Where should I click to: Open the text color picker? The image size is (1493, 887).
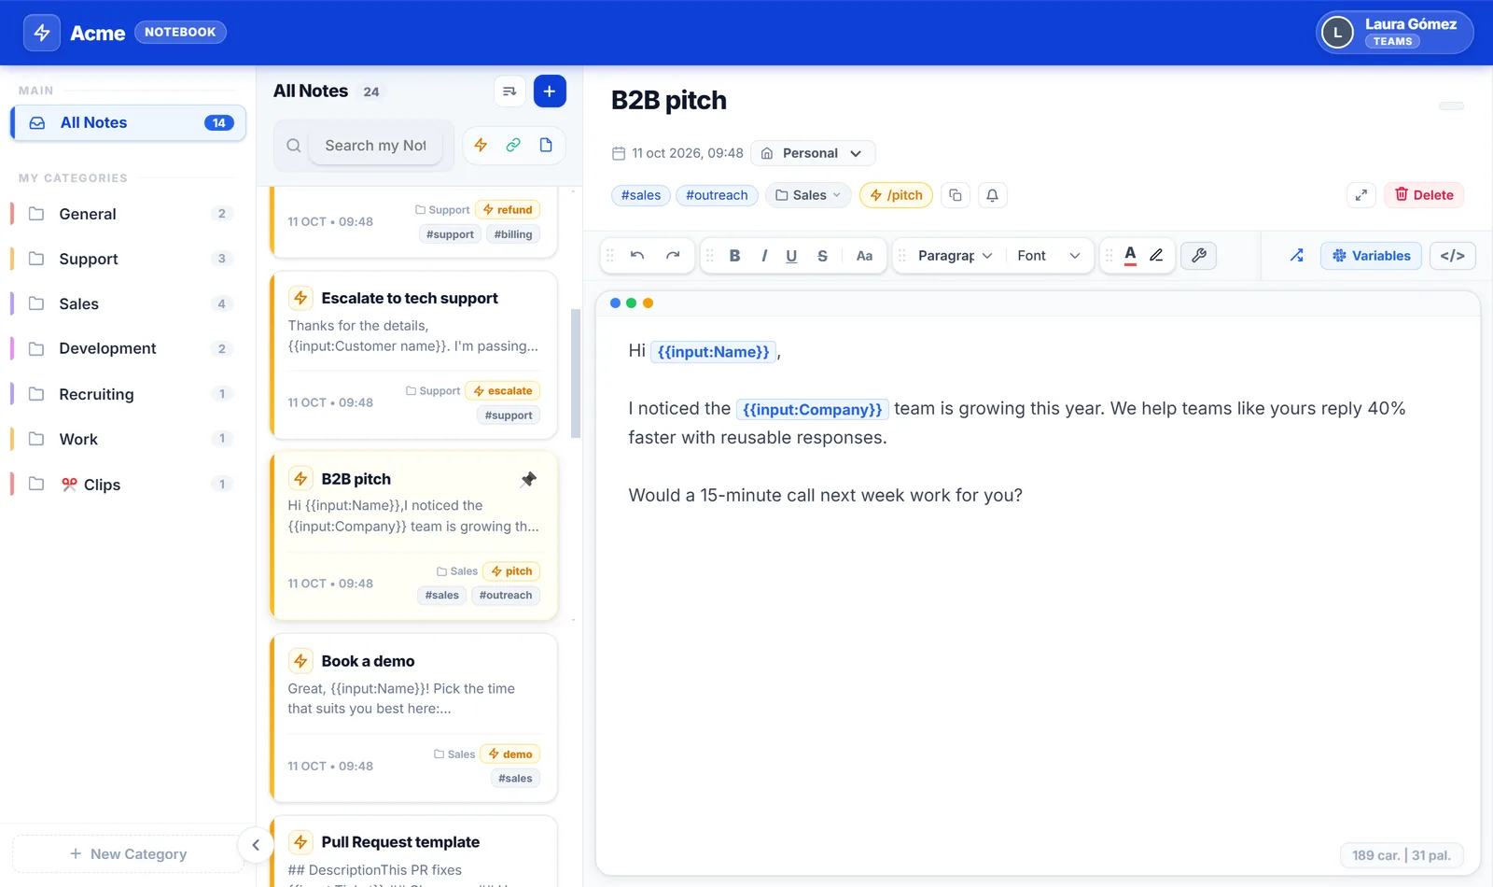coord(1130,256)
